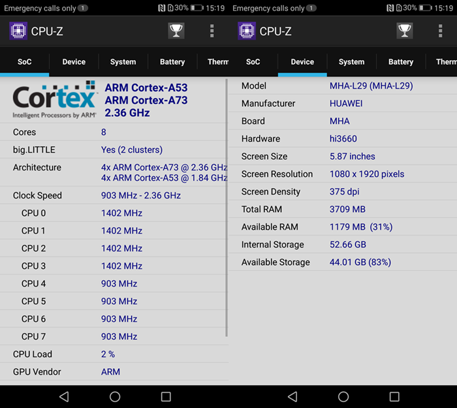The height and width of the screenshot is (408, 457).
Task: Tap Back navigation button on right screen
Action: [x=292, y=397]
